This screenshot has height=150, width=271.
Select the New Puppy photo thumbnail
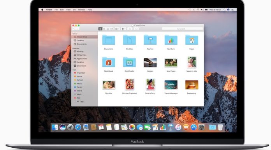point(171,63)
